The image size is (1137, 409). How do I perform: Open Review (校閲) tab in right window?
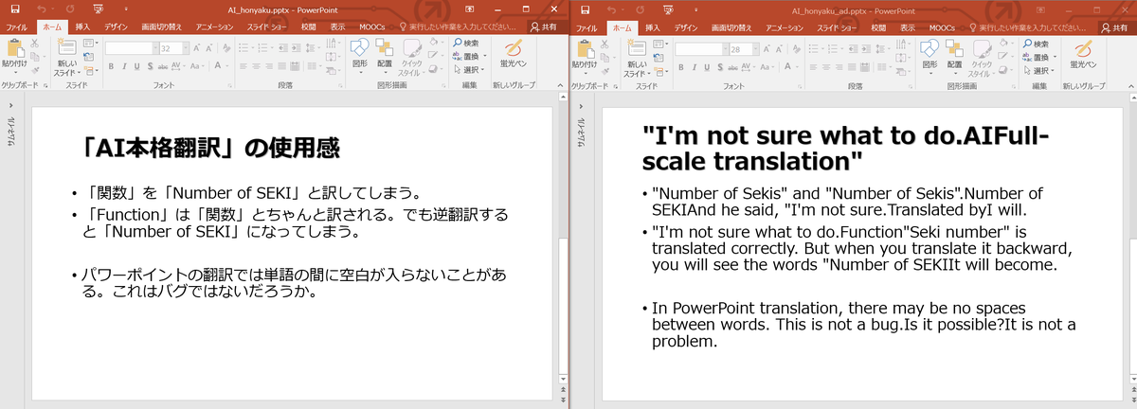(878, 28)
